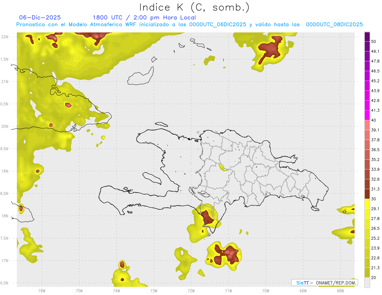Click the colorbar value "50"
Image resolution: width=382 pixels, height=295 pixels.
374,41
